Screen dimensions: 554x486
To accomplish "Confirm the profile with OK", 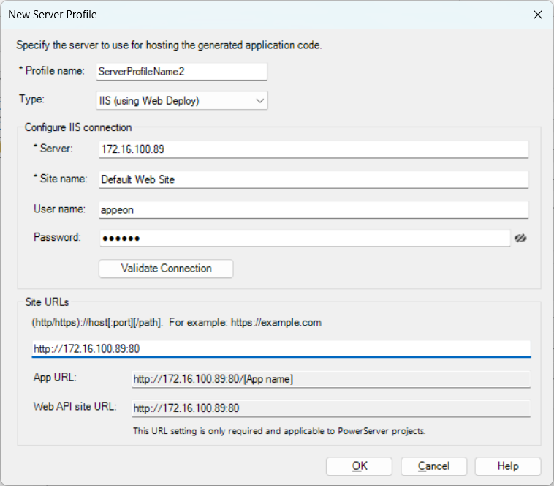I will pos(359,466).
